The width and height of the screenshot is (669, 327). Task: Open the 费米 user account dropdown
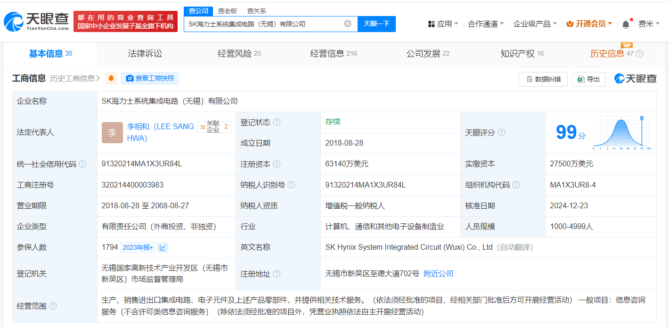tap(649, 24)
